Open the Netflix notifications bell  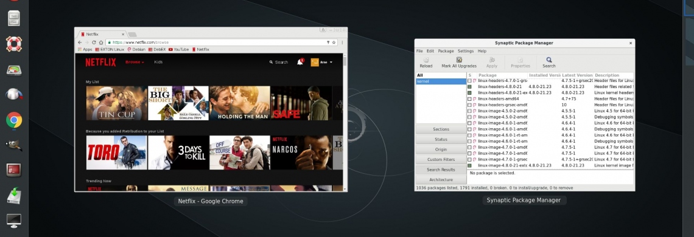300,62
